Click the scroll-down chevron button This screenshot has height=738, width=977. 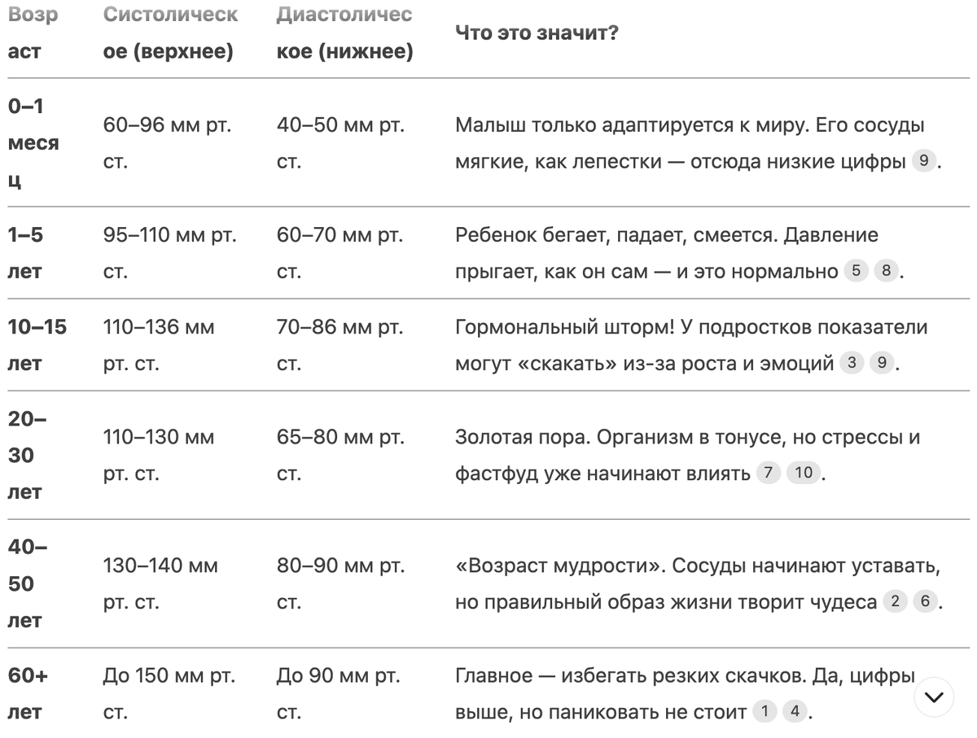(x=934, y=697)
